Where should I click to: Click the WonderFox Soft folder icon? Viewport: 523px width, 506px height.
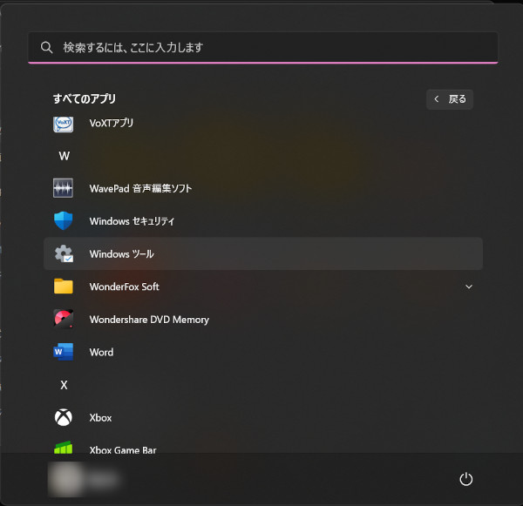point(64,287)
